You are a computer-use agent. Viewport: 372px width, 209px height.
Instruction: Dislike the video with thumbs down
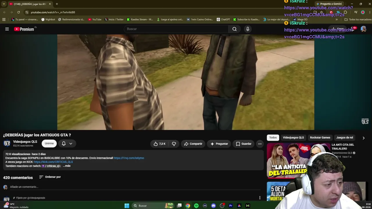[174, 144]
